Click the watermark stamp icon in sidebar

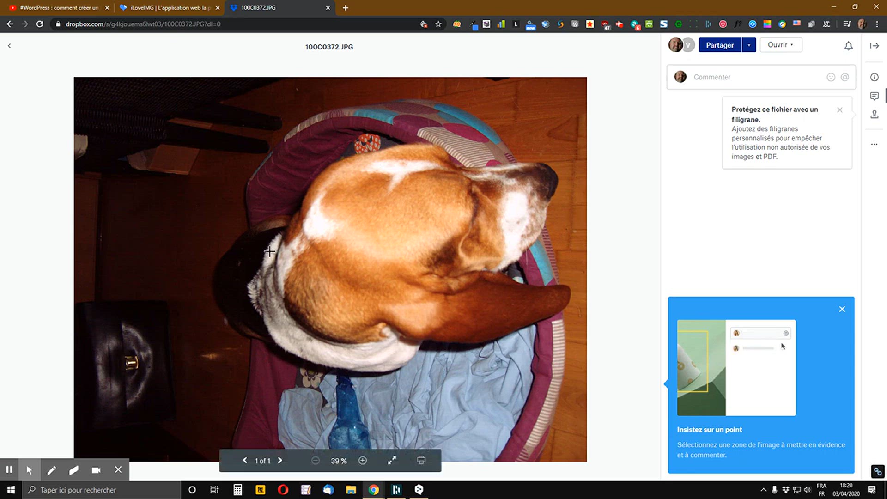click(x=874, y=115)
